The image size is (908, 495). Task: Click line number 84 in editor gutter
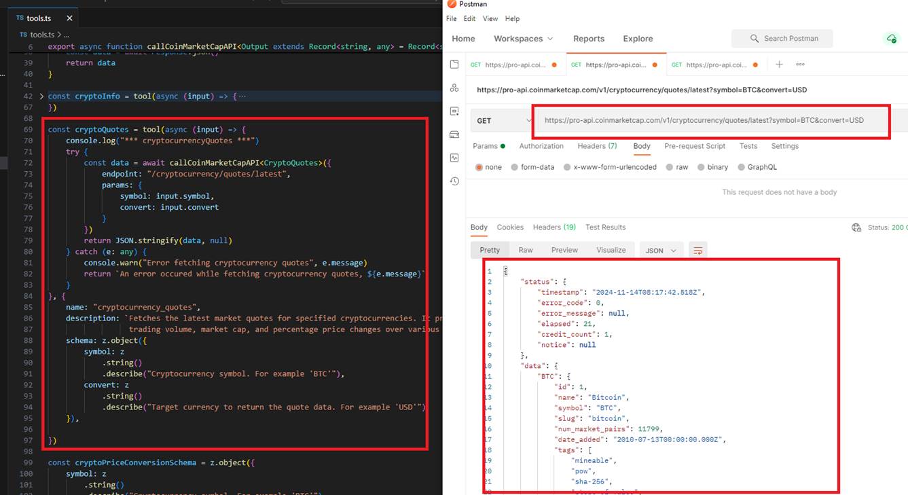tap(28, 296)
